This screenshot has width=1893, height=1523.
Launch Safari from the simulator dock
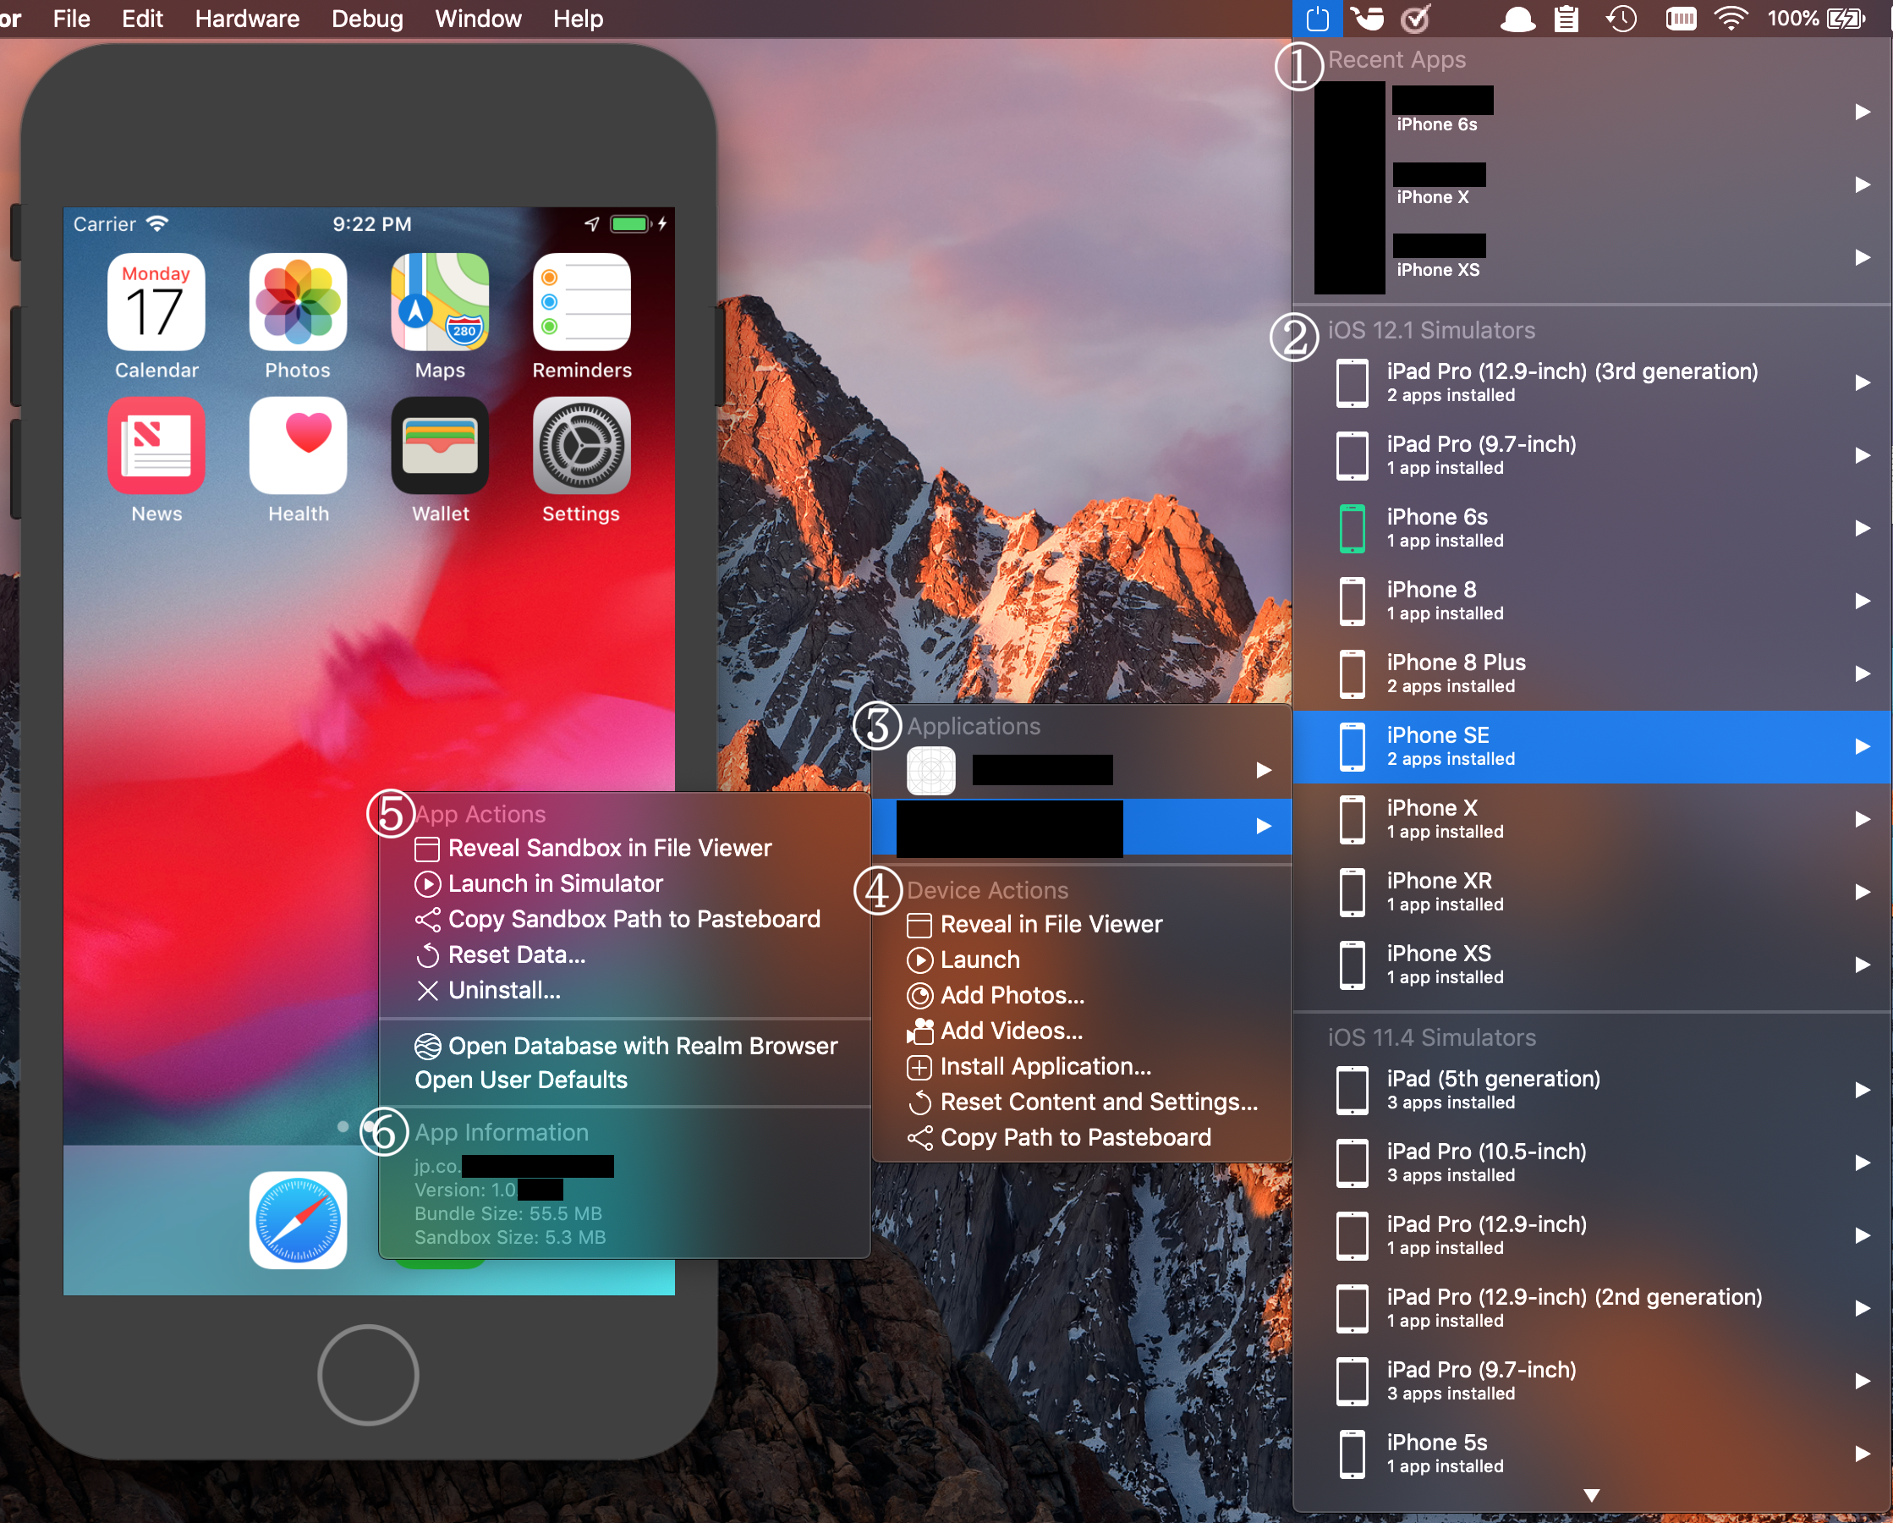(x=298, y=1220)
